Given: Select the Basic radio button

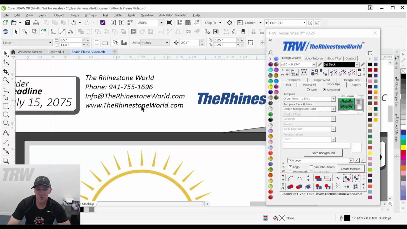Looking at the screenshot, I should (x=308, y=90).
